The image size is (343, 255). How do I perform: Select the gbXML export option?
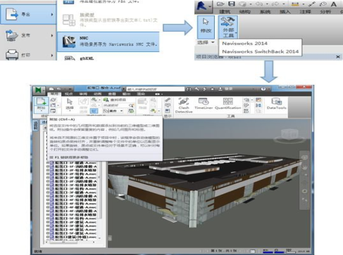click(x=108, y=58)
